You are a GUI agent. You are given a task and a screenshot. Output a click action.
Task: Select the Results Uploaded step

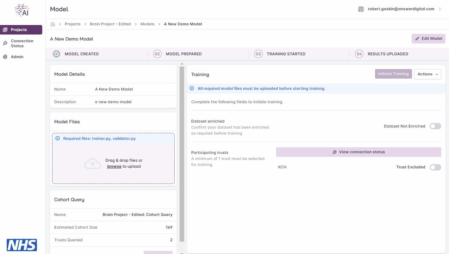[x=388, y=54]
